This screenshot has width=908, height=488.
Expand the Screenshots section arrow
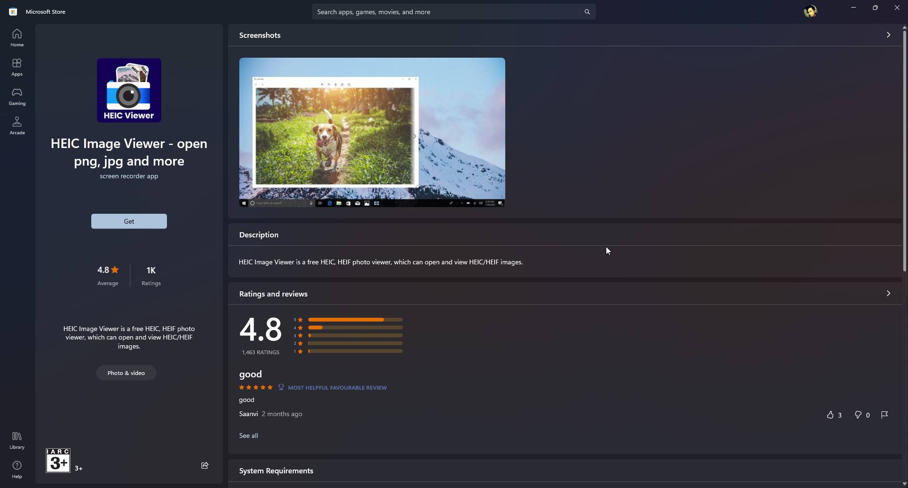(888, 35)
